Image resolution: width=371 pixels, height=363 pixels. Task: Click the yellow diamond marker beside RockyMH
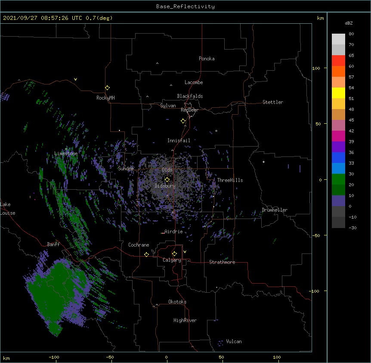click(108, 88)
